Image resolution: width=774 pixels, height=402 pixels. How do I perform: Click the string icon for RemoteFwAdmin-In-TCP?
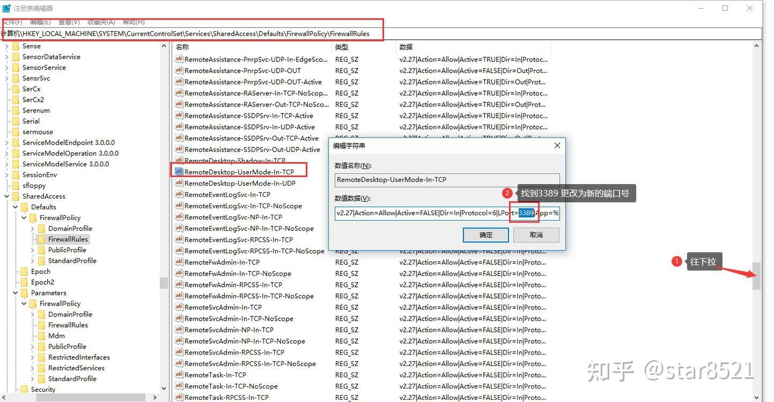tap(179, 263)
